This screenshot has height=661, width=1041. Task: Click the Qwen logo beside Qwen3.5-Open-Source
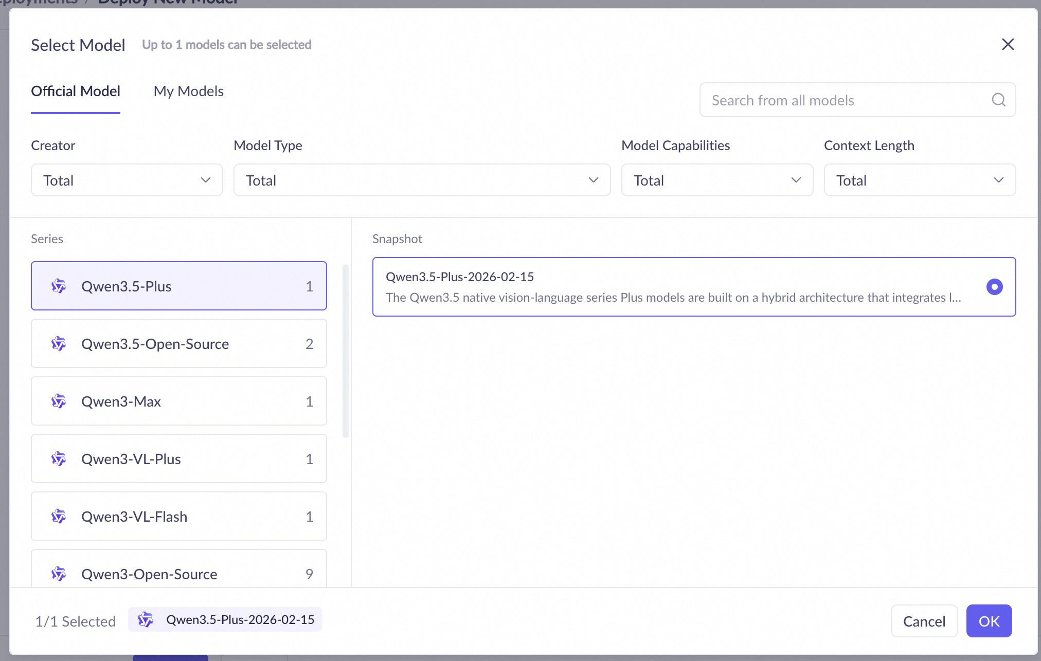click(59, 344)
